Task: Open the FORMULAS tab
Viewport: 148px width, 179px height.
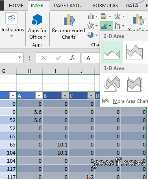Action: tap(105, 6)
